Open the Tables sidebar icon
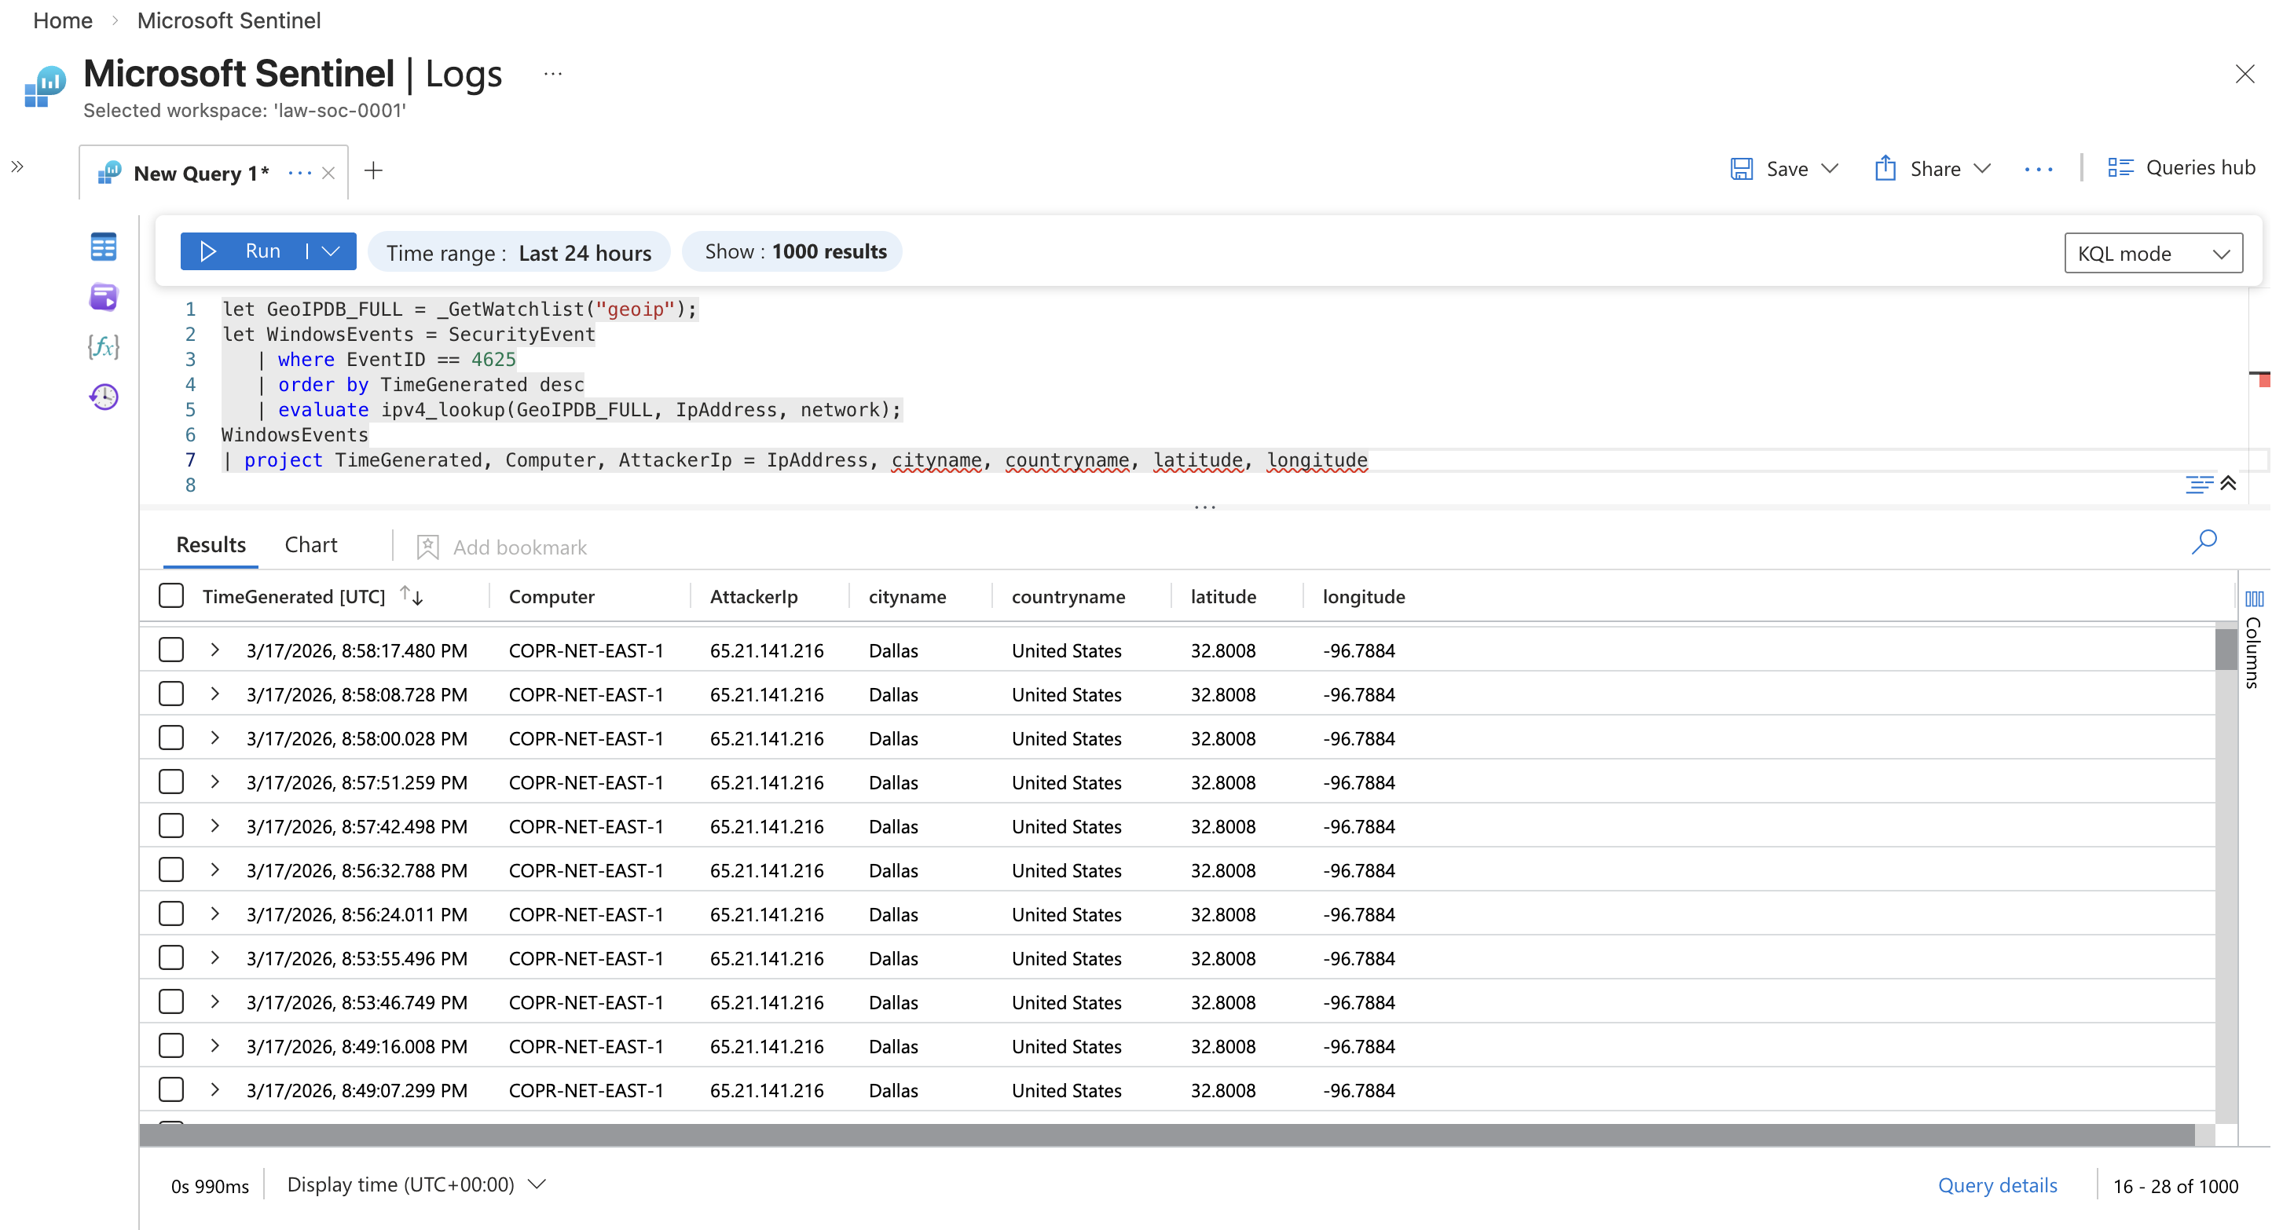 coord(103,247)
